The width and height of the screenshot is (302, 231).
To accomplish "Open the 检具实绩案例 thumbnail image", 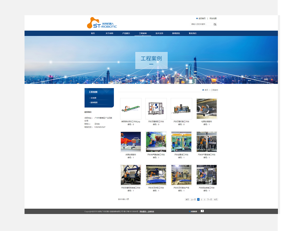I will pos(206,109).
